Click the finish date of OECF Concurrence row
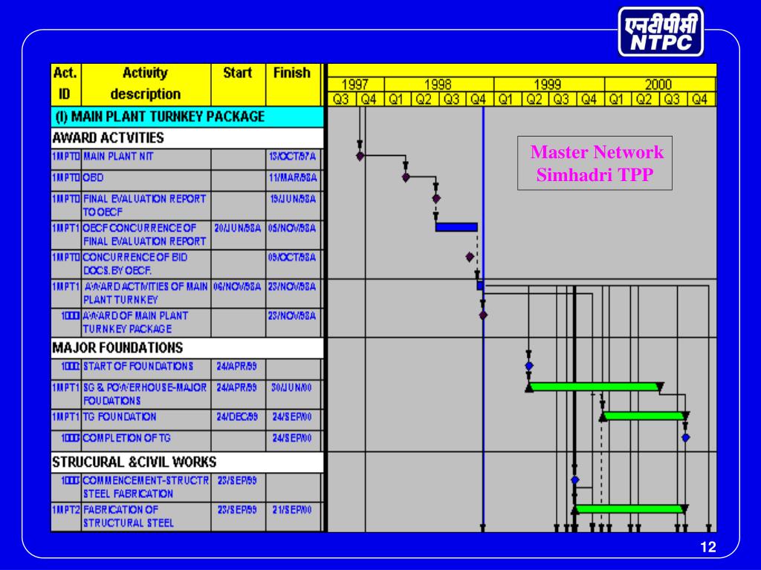The image size is (761, 570). 292,229
